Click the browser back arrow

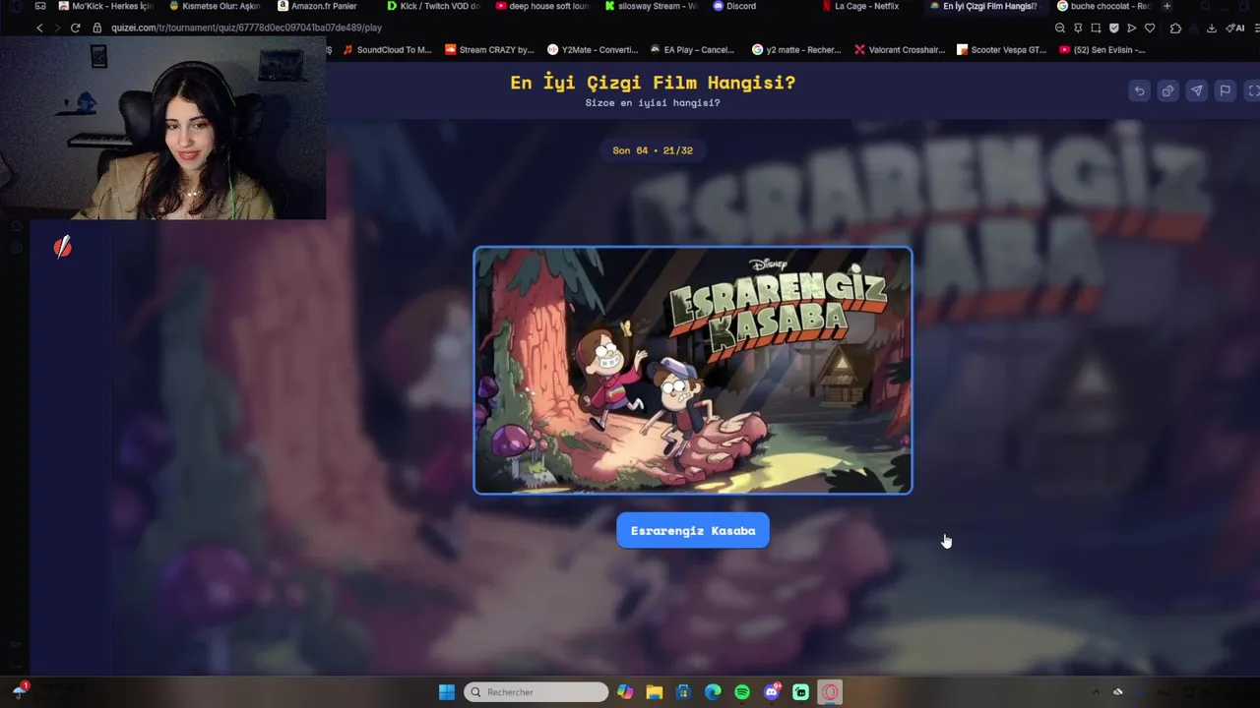point(39,28)
